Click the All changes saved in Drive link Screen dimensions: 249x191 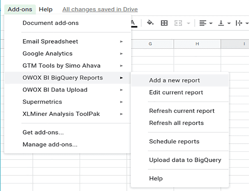[100, 9]
